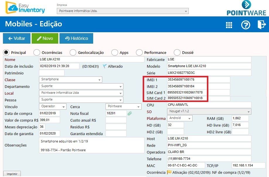Click the SIM Card 1 field
Screen dimensions: 269x177
point(198,92)
